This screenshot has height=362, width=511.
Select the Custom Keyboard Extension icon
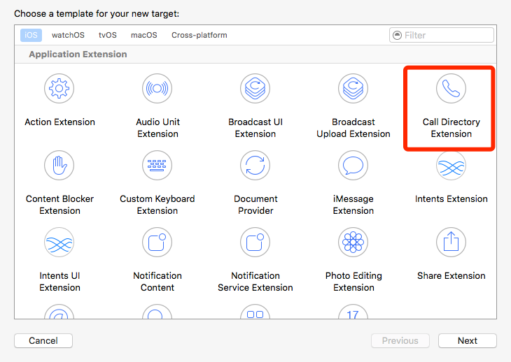coord(157,166)
